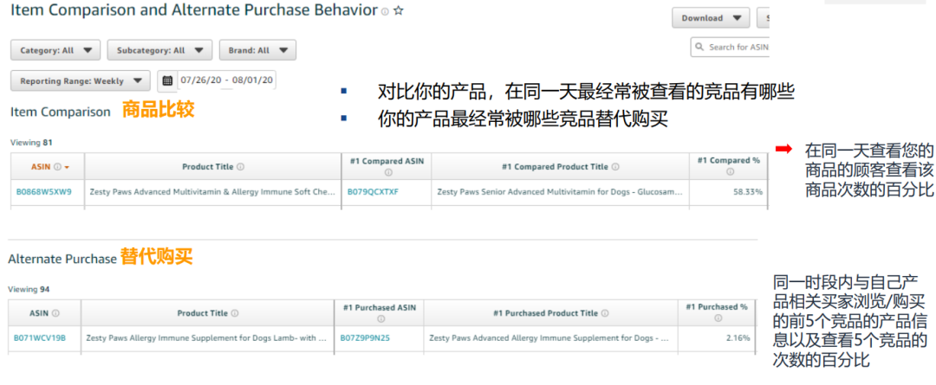Sort by #1 Compared % column header

[x=729, y=161]
